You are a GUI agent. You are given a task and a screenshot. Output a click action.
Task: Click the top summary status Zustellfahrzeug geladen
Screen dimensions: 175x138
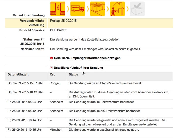click(x=85, y=40)
